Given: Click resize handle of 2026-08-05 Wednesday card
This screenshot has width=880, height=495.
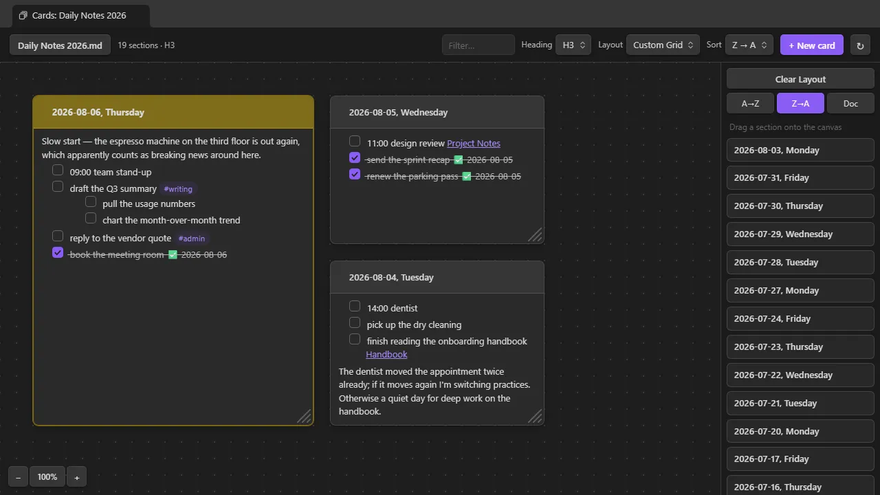Looking at the screenshot, I should (x=535, y=234).
